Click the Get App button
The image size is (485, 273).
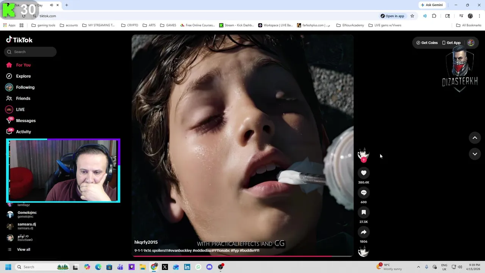pos(451,43)
